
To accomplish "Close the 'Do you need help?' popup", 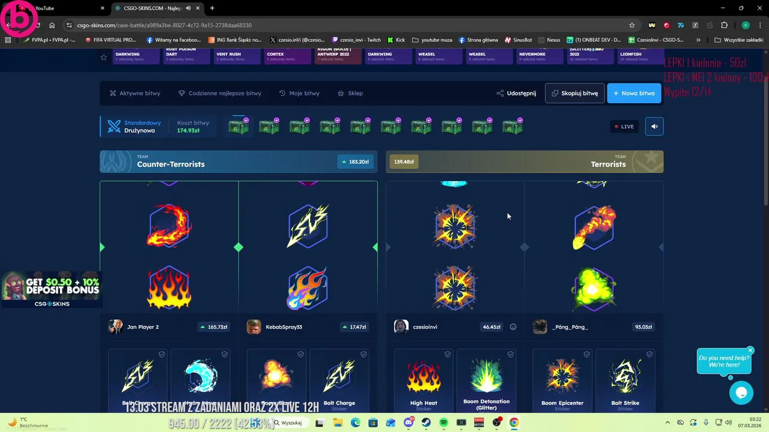I will [x=750, y=350].
